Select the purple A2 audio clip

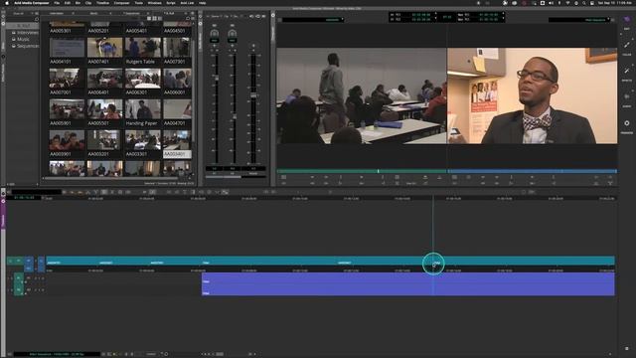coord(408,289)
